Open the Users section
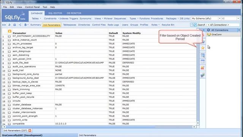Viewport: 243px width, 137px height. 125,25
